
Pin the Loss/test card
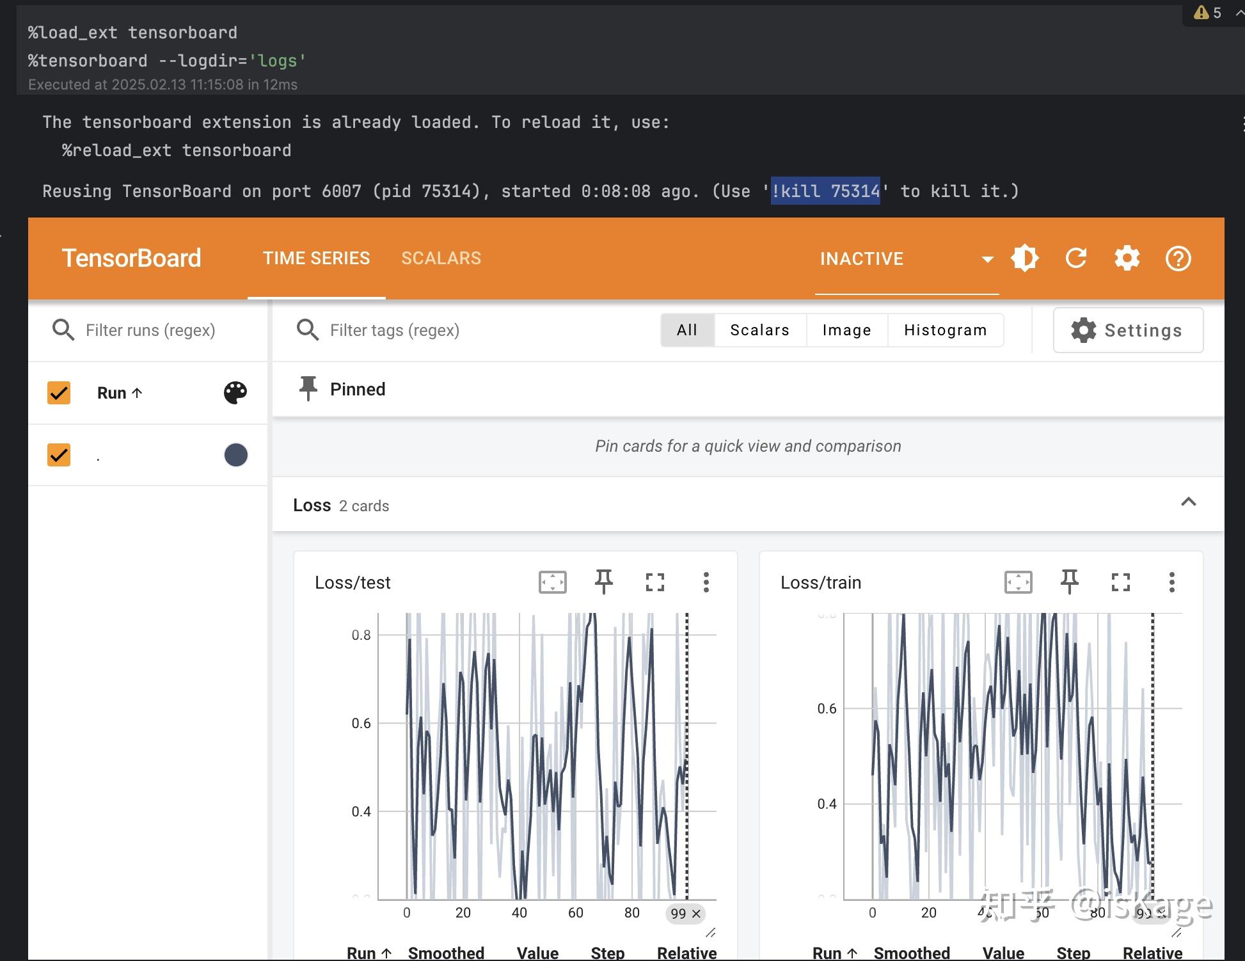pyautogui.click(x=603, y=582)
